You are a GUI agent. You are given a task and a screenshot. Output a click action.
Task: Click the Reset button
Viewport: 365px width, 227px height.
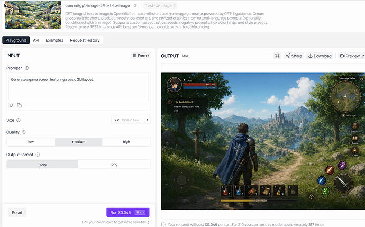click(17, 212)
